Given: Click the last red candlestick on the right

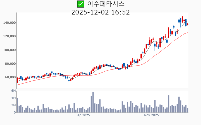Looking at the screenshot, I should point(187,24).
